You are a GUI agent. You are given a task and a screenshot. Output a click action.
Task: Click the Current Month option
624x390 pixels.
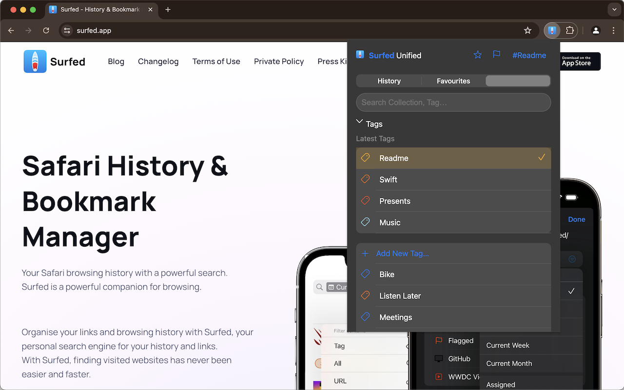509,363
